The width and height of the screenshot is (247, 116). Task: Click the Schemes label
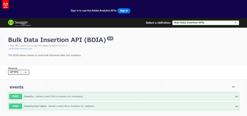pos(13,68)
